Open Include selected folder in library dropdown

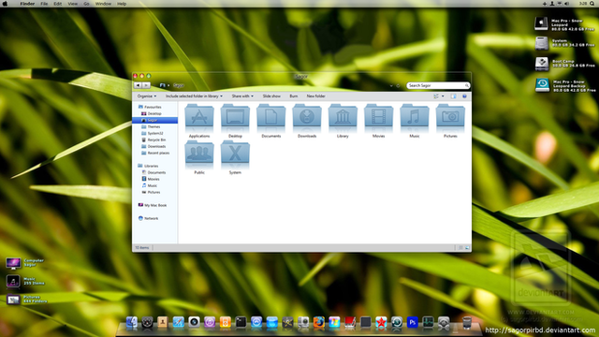click(194, 96)
